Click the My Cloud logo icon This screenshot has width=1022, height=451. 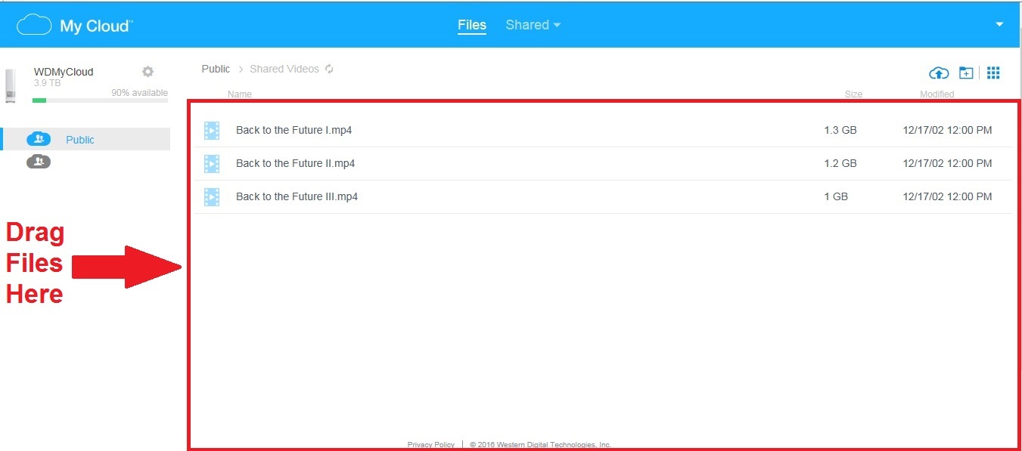(34, 26)
